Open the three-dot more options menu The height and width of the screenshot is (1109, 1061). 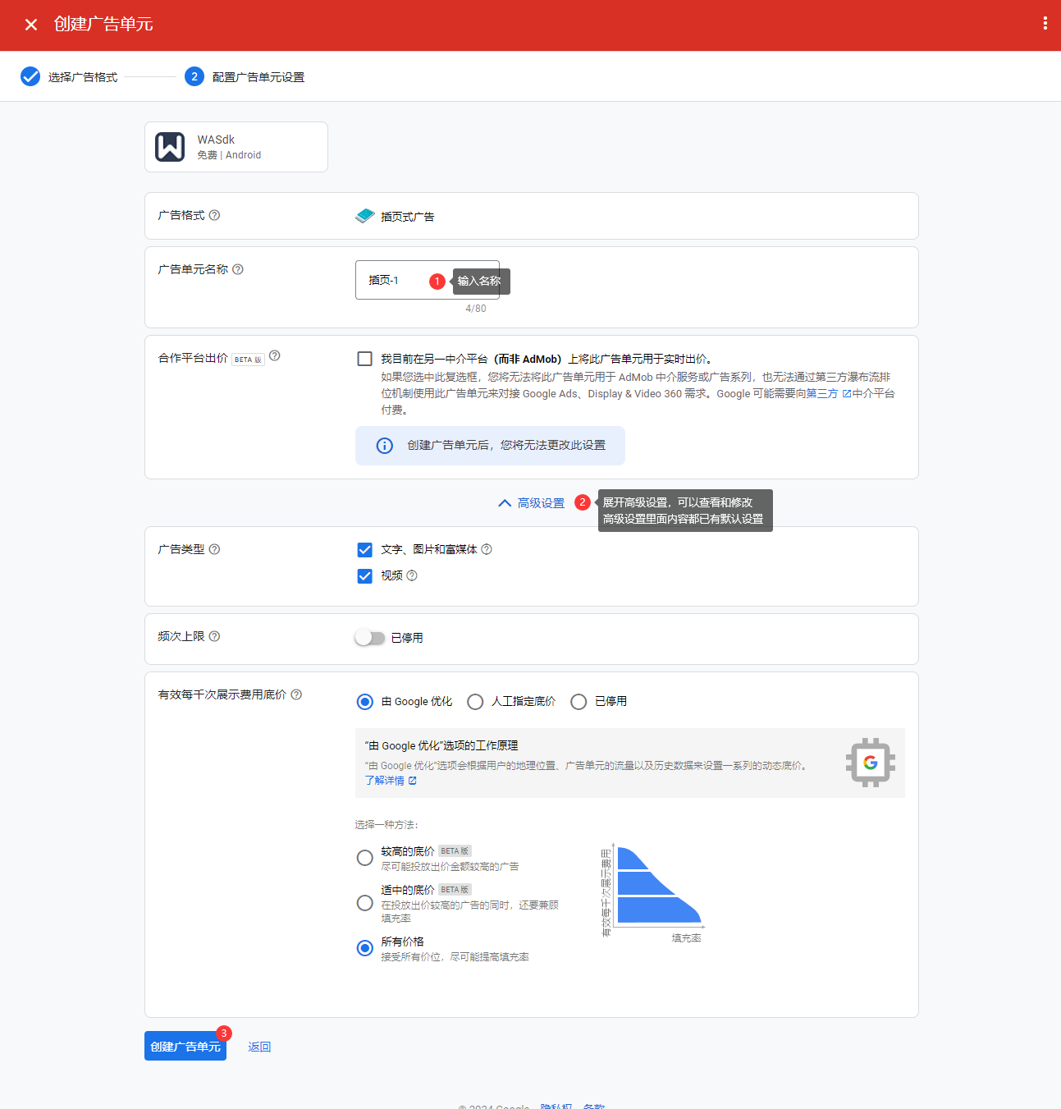tap(1045, 24)
